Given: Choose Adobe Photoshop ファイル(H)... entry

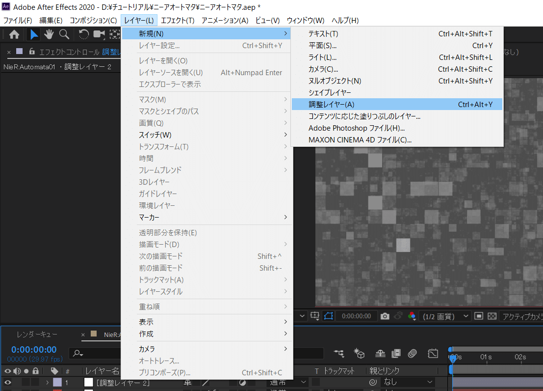Looking at the screenshot, I should coord(397,128).
